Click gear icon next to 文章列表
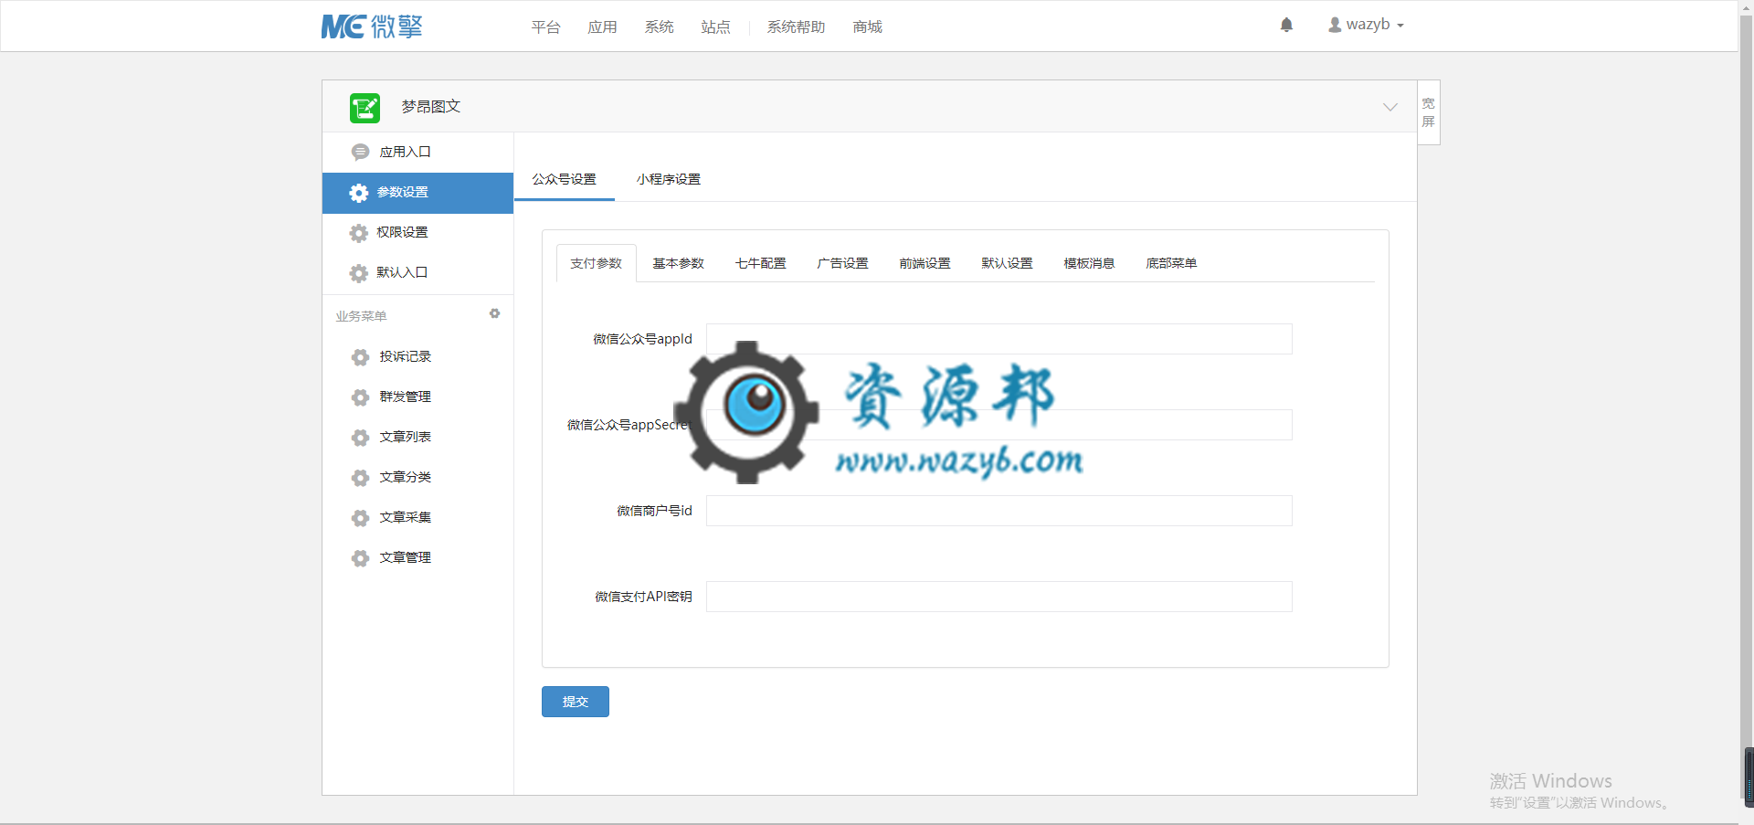Viewport: 1754px width, 825px height. tap(360, 438)
